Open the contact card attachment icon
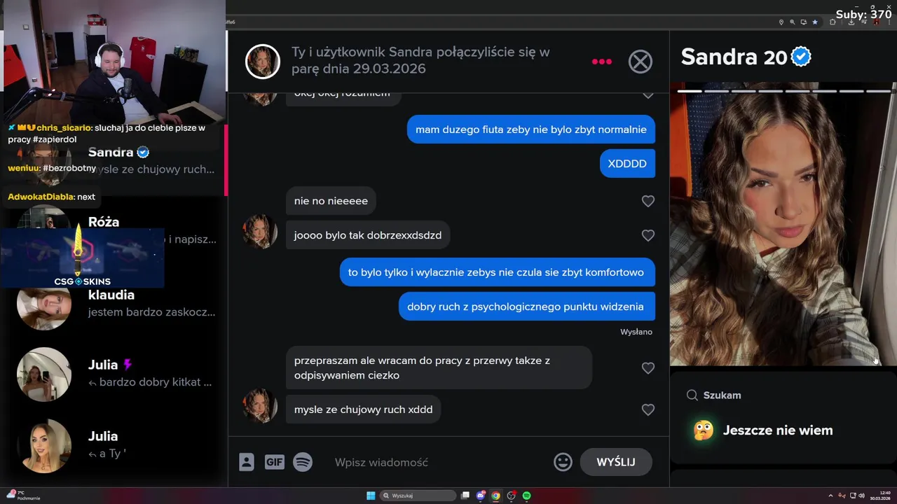Screen dimensions: 897x504 pyautogui.click(x=246, y=462)
